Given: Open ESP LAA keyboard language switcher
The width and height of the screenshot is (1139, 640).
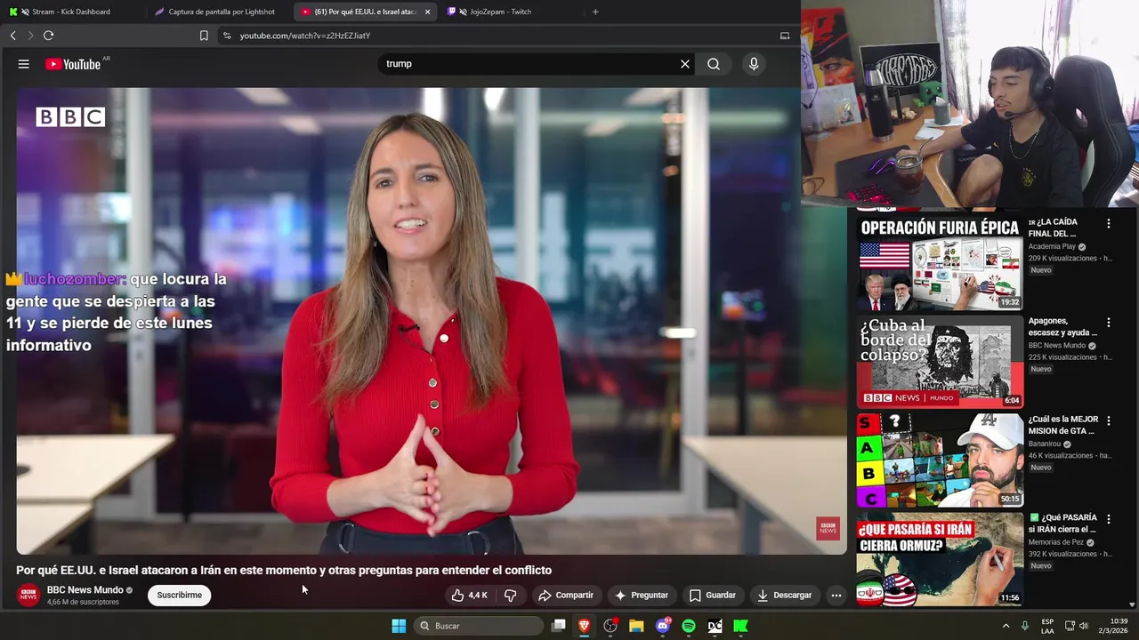Looking at the screenshot, I should click(x=1047, y=626).
